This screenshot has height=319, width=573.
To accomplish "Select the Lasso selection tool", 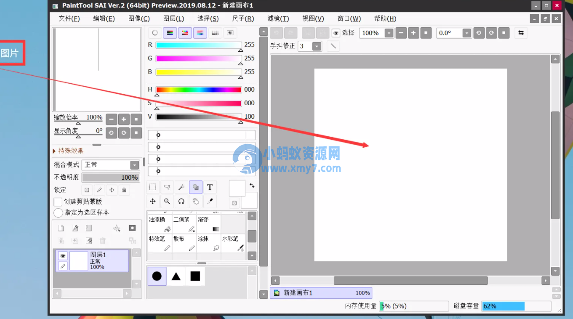I will pyautogui.click(x=167, y=187).
